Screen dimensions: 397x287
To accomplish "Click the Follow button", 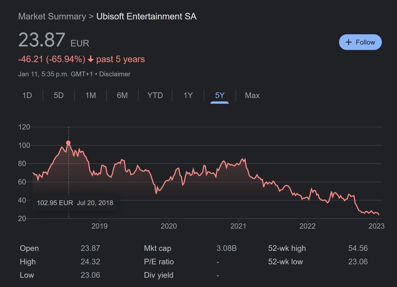I will (360, 42).
